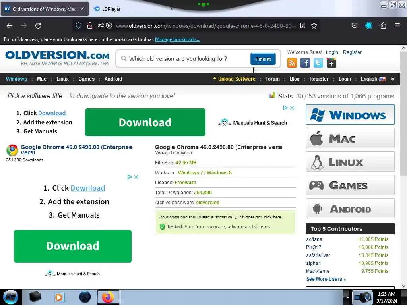Open the Twitter icon on OldVersion

[318, 63]
